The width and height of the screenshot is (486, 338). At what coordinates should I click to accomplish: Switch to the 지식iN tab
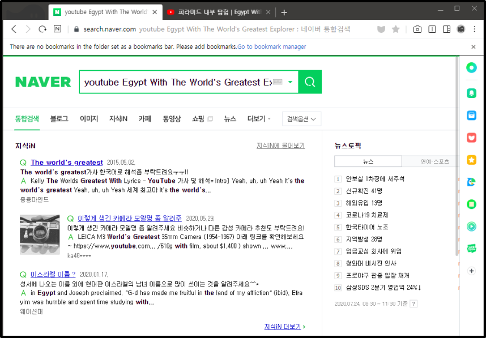(118, 119)
